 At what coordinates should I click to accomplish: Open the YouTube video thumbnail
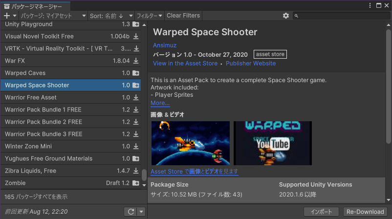[x=273, y=143]
